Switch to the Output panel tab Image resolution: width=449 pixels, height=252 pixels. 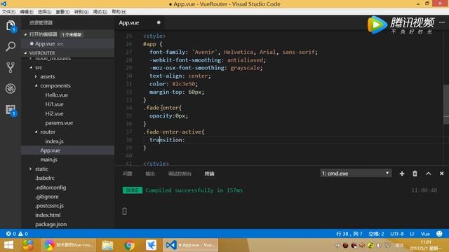coord(150,174)
